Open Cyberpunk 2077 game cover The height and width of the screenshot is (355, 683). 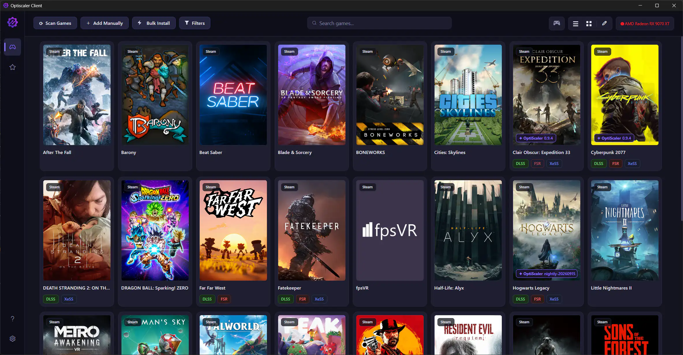pos(625,95)
